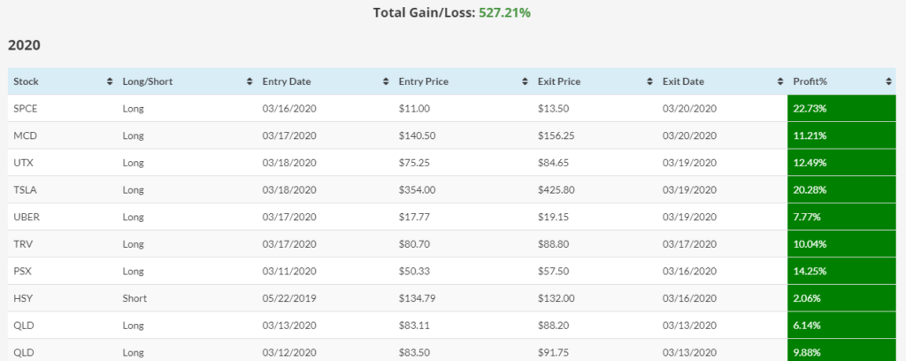Click the $425.80 exit price
This screenshot has width=906, height=361.
(556, 190)
